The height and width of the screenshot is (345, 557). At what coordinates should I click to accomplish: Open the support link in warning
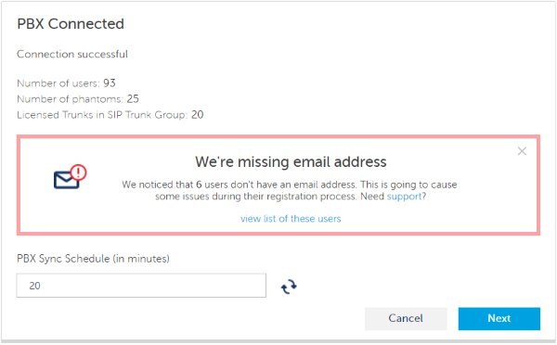(x=404, y=197)
